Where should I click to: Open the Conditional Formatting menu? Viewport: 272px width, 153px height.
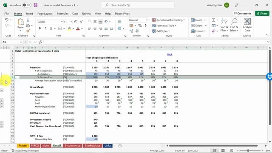[168, 20]
